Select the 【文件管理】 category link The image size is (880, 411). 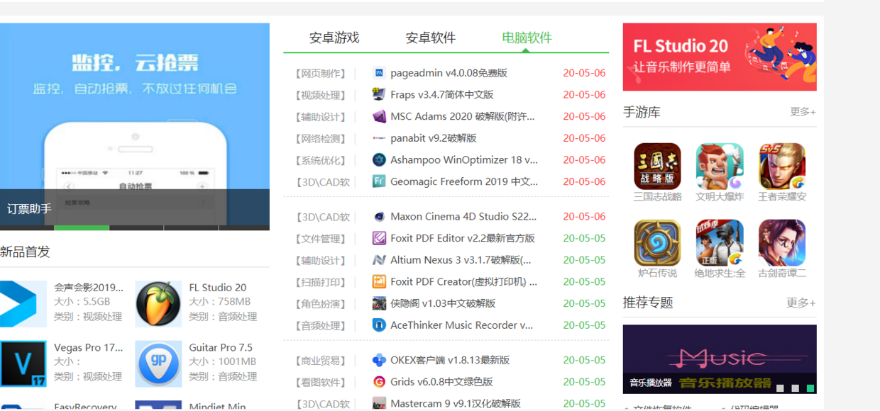320,239
